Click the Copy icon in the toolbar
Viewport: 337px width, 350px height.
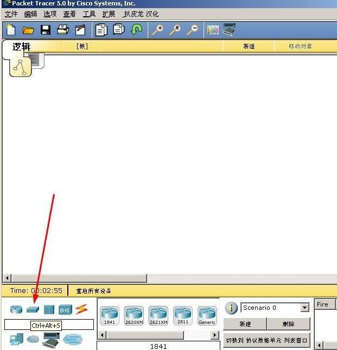coord(101,30)
